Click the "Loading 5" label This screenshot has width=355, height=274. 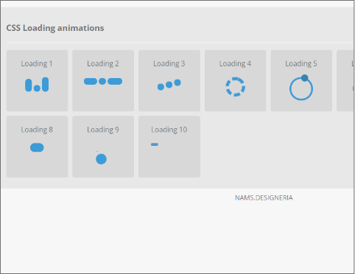pos(301,63)
